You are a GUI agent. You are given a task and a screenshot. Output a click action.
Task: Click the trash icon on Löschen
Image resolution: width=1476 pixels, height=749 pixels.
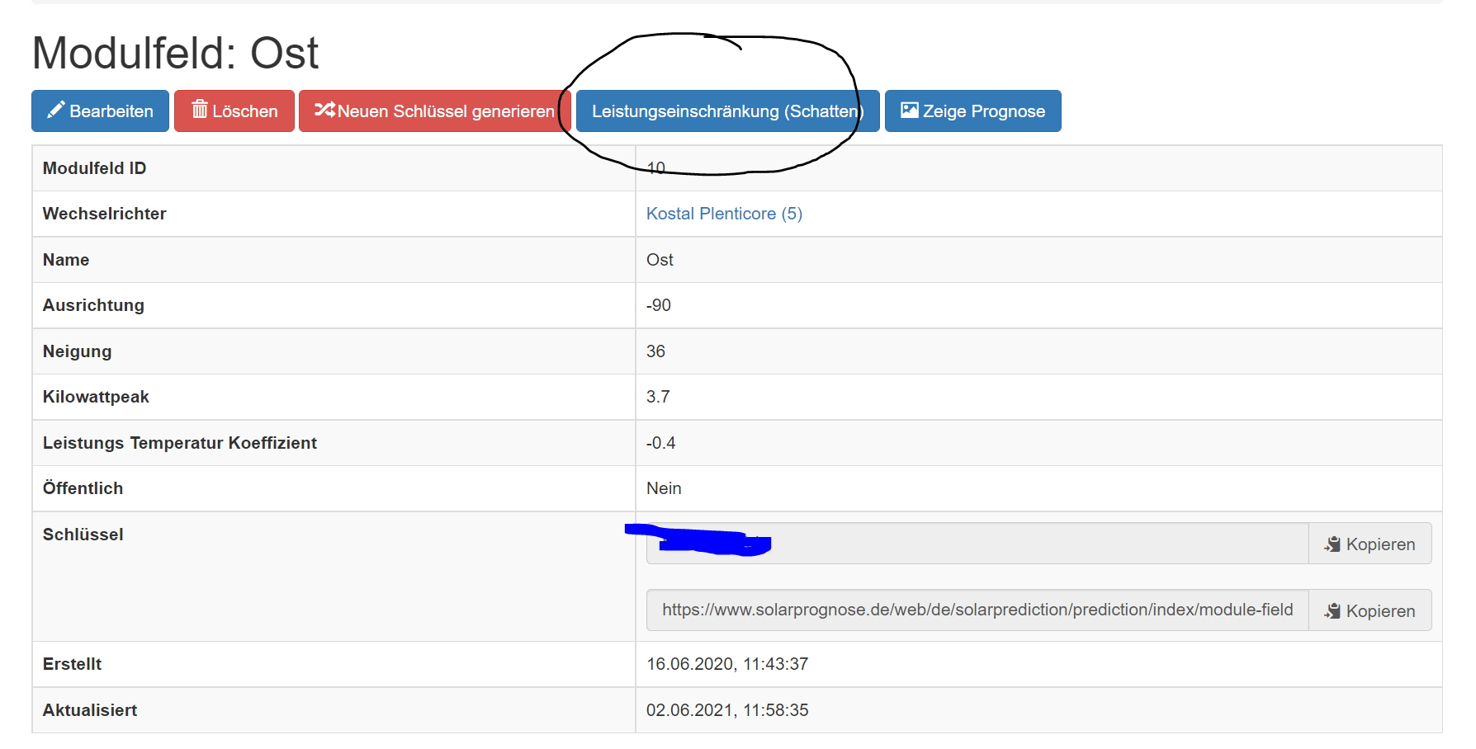pyautogui.click(x=200, y=110)
